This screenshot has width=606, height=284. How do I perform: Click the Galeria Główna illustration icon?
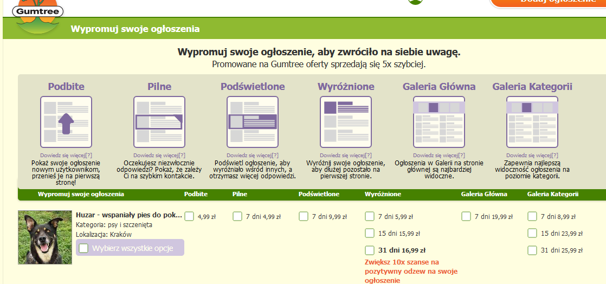pos(439,122)
